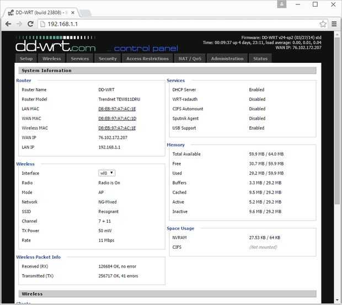342x305 pixels.
Task: Open the Access Restrictions tab
Action: [x=147, y=58]
